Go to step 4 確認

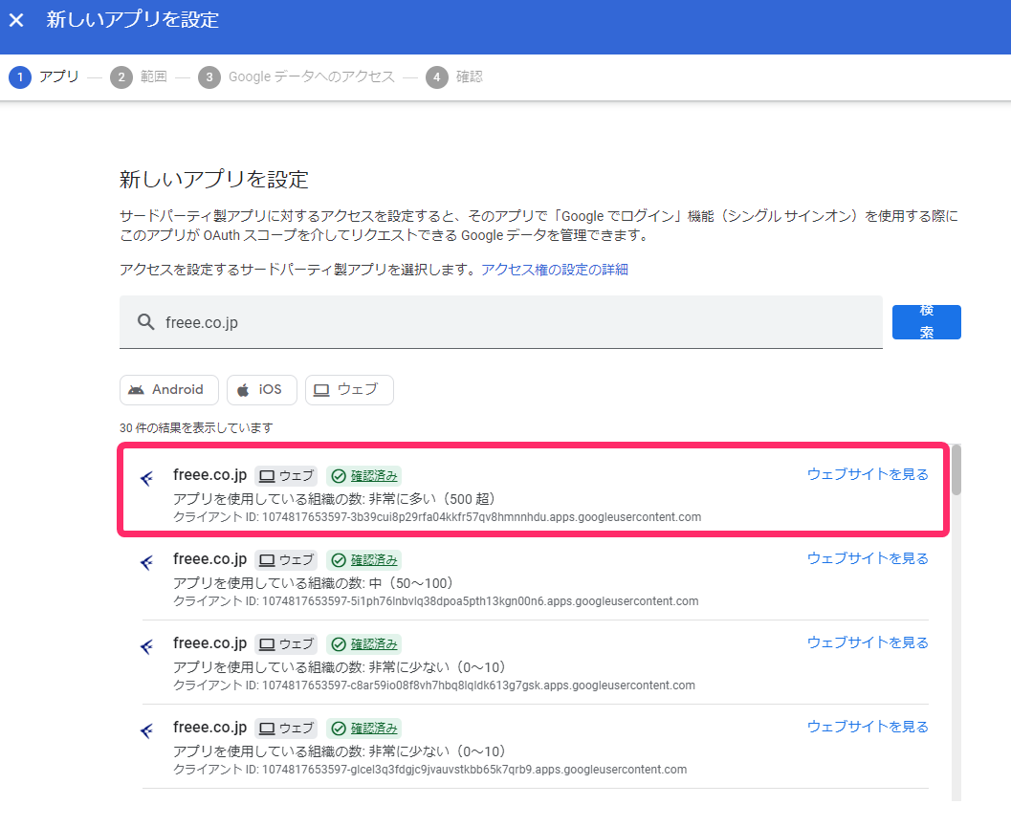[454, 77]
